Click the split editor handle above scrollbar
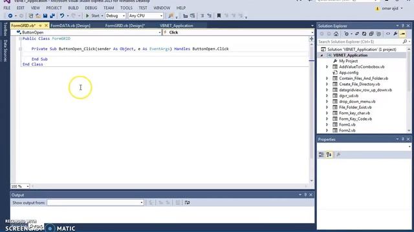This screenshot has width=414, height=232. point(312,39)
